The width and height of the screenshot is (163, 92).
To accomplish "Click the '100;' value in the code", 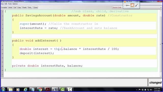I will coord(115,49).
